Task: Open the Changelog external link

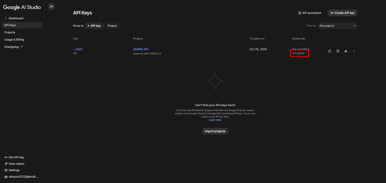Action: 13,47
